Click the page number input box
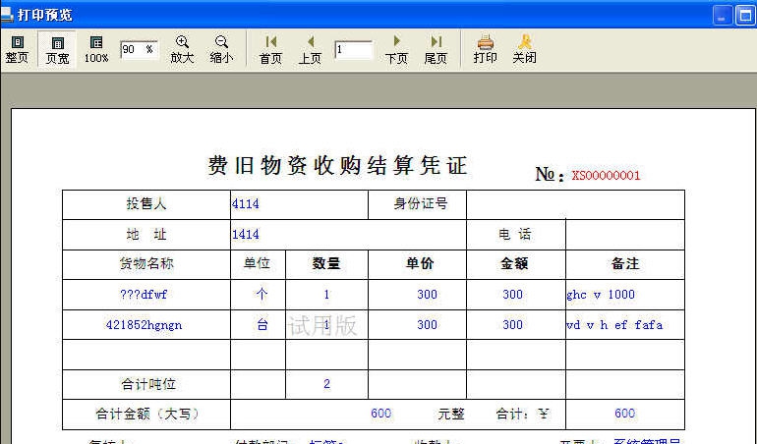This screenshot has width=757, height=444. pos(353,49)
